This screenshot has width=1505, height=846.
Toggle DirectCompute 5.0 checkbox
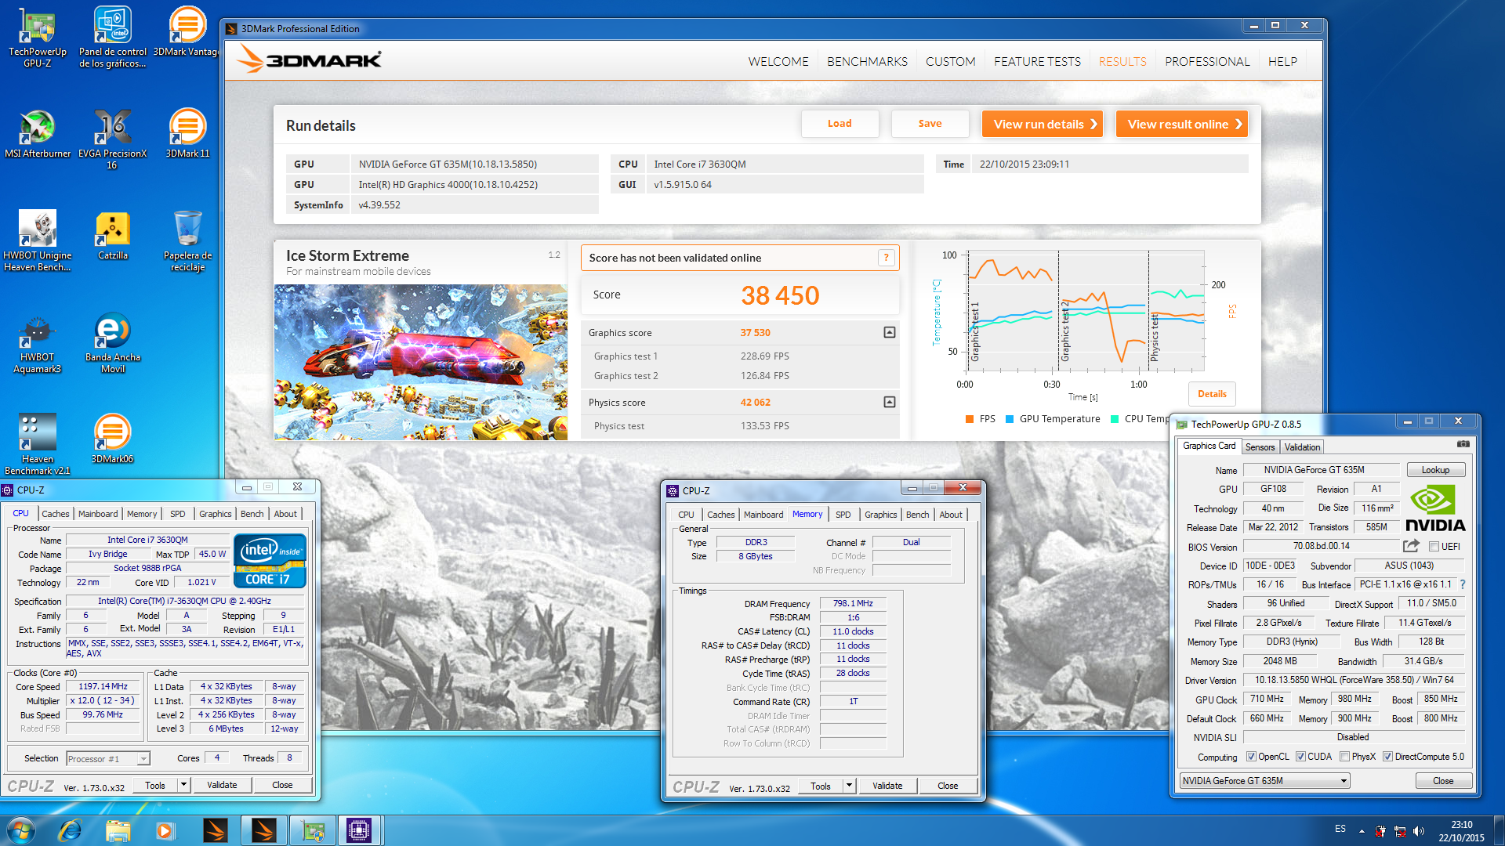click(1387, 757)
